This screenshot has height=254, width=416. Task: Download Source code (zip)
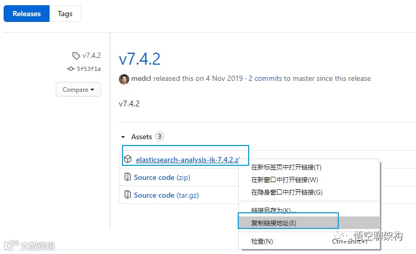162,177
